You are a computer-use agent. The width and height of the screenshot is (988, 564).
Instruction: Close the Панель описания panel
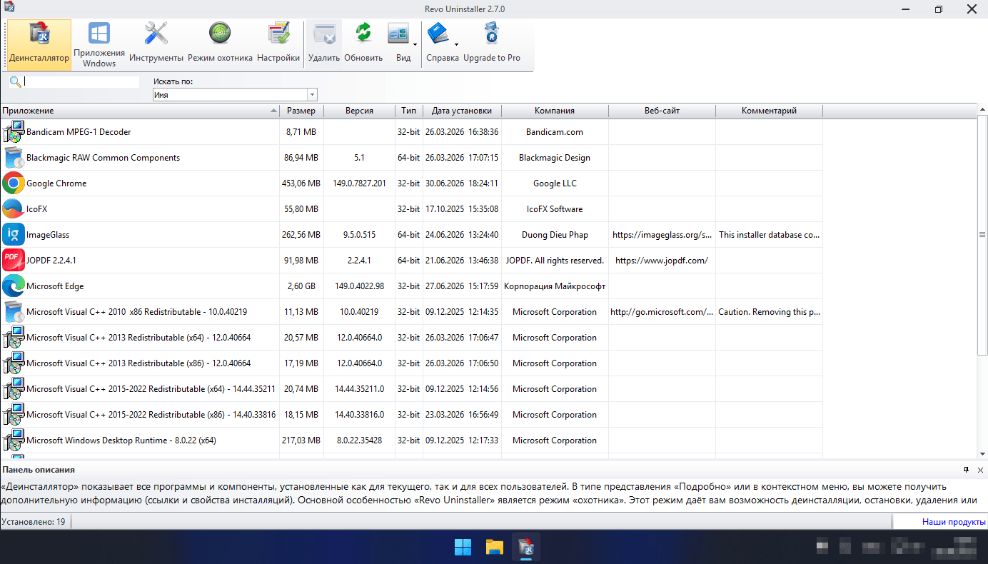click(980, 470)
